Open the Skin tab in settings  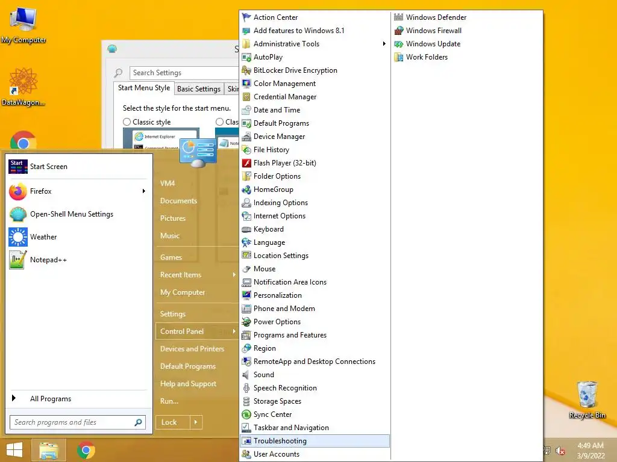232,89
